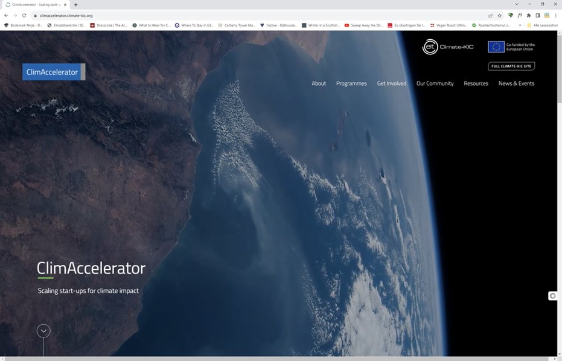Viewport: 562px width, 361px height.
Task: Open the News & Events menu
Action: tap(516, 83)
